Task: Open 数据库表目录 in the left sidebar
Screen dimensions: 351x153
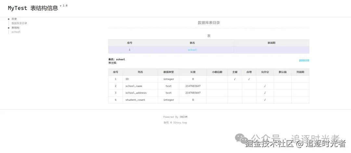Action: click(19, 23)
